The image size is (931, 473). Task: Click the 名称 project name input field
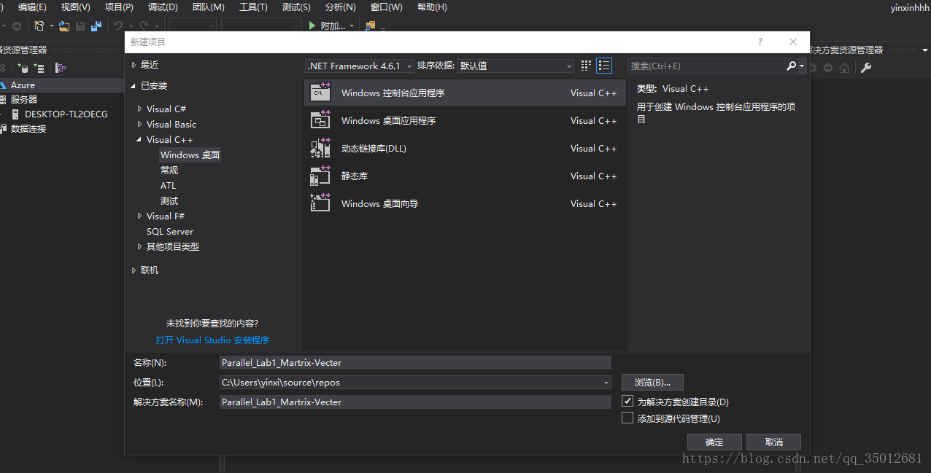[x=415, y=362]
